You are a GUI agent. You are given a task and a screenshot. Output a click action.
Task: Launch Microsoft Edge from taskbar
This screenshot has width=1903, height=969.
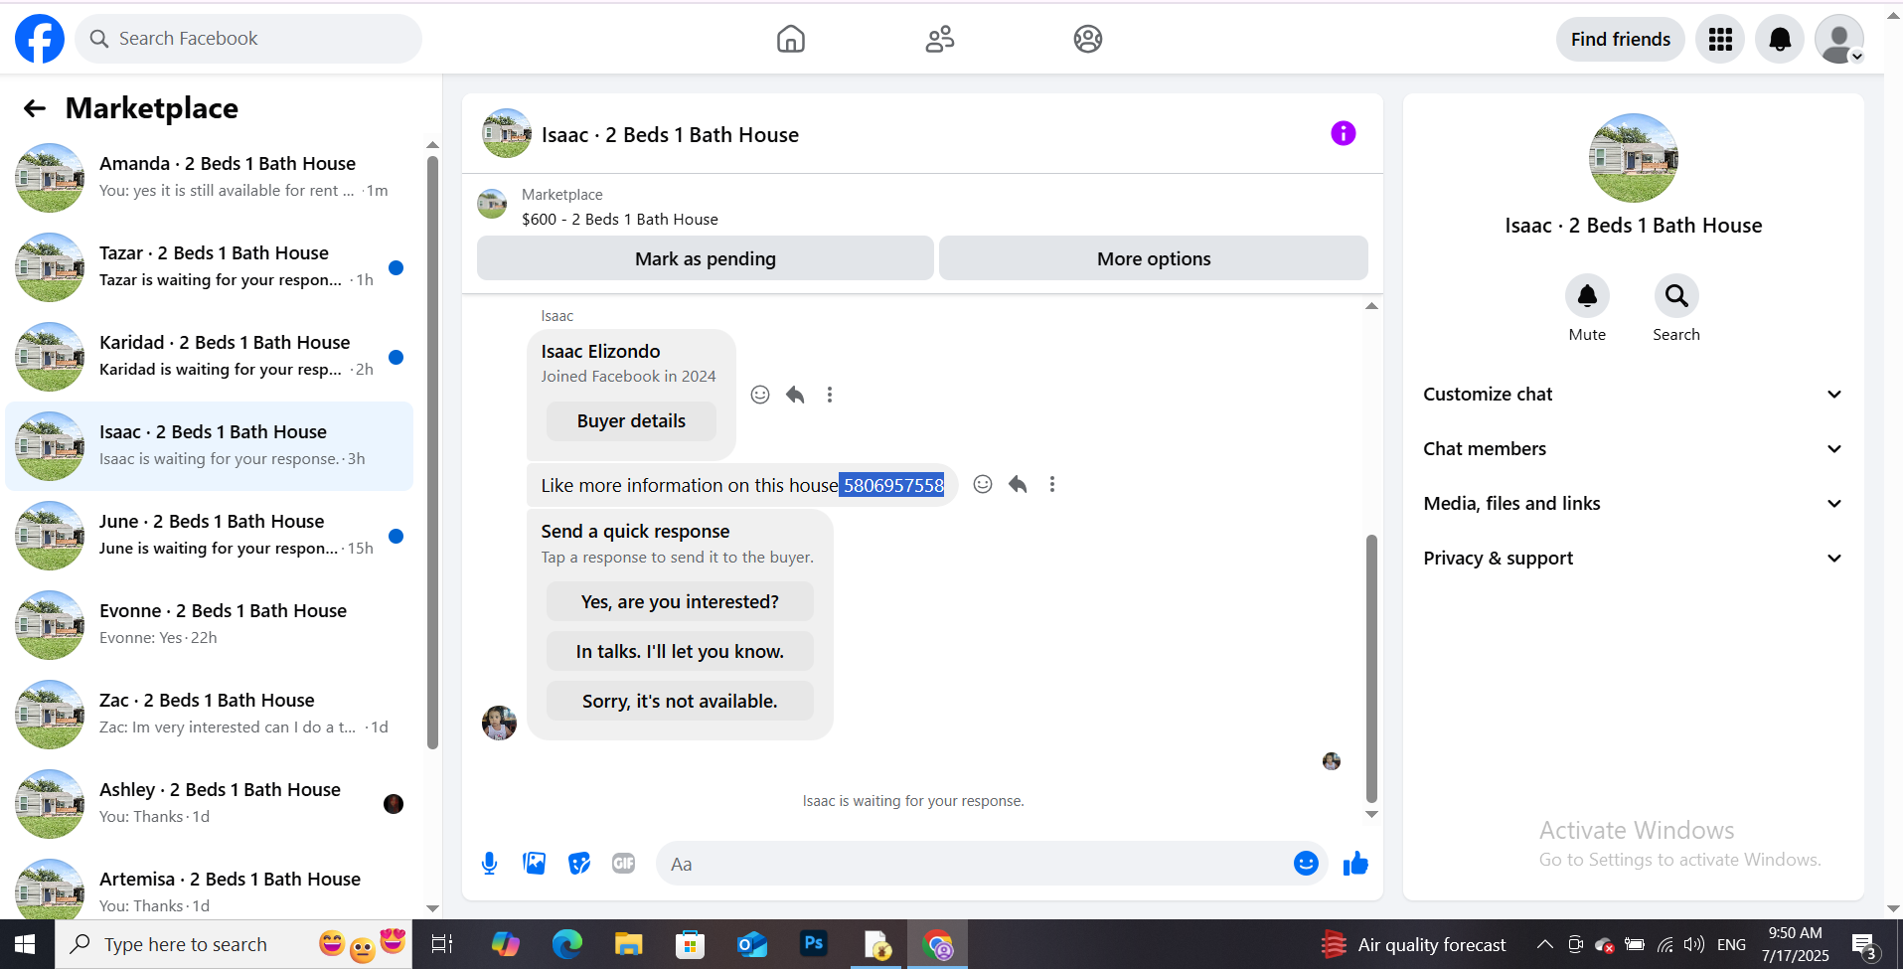[x=567, y=944]
